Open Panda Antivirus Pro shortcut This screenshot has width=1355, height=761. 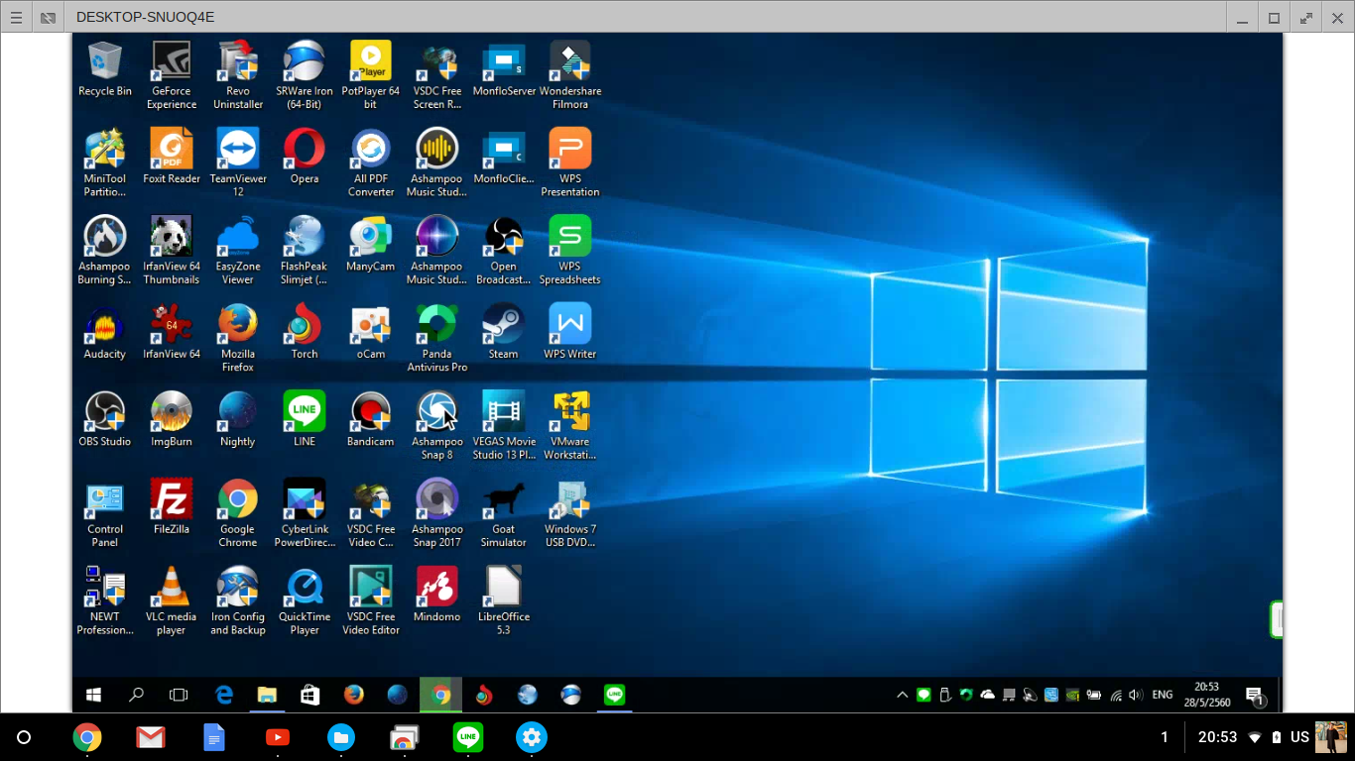(437, 338)
